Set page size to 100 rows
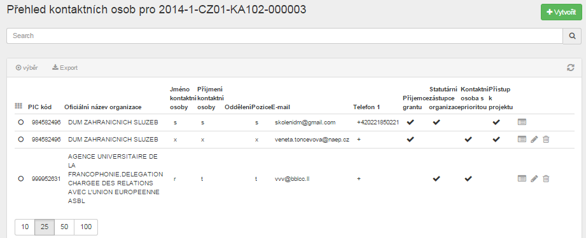The height and width of the screenshot is (238, 586). (x=86, y=227)
